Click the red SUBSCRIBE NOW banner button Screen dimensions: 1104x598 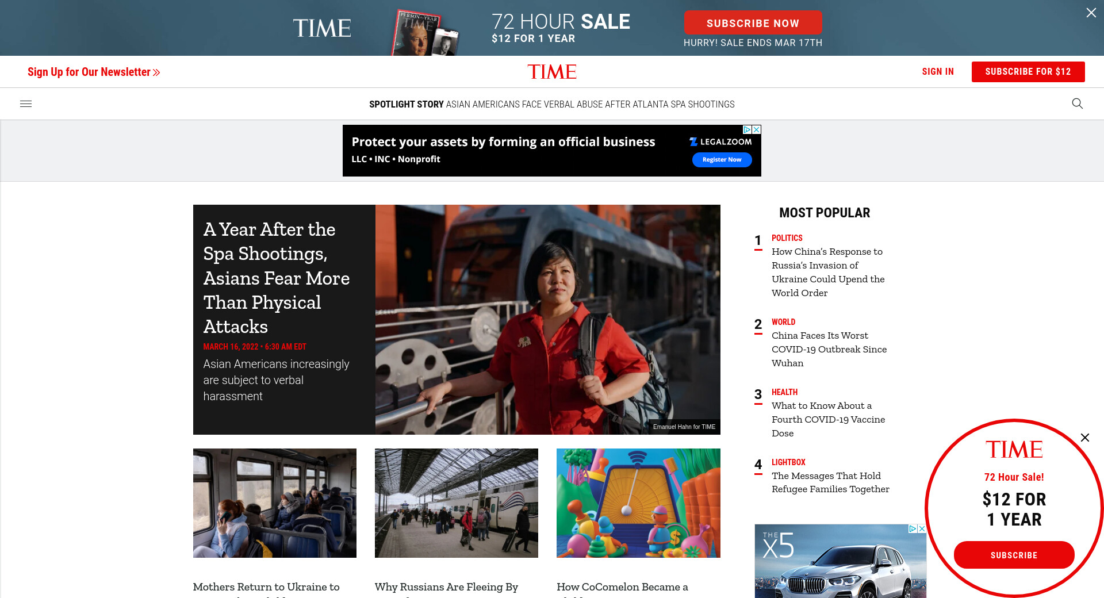point(753,23)
